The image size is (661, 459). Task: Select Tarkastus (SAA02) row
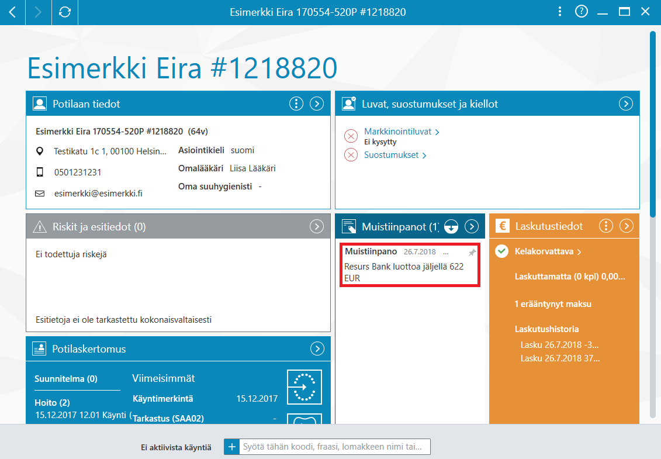pyautogui.click(x=205, y=419)
